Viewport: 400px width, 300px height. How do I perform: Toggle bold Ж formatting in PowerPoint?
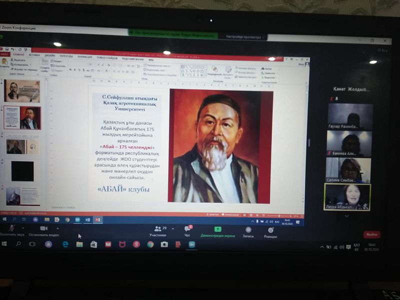click(x=70, y=69)
